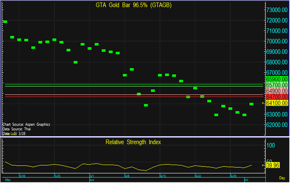Click the Chart Source: Aspen Graphics text
290x183 pixels.
(x=26, y=124)
